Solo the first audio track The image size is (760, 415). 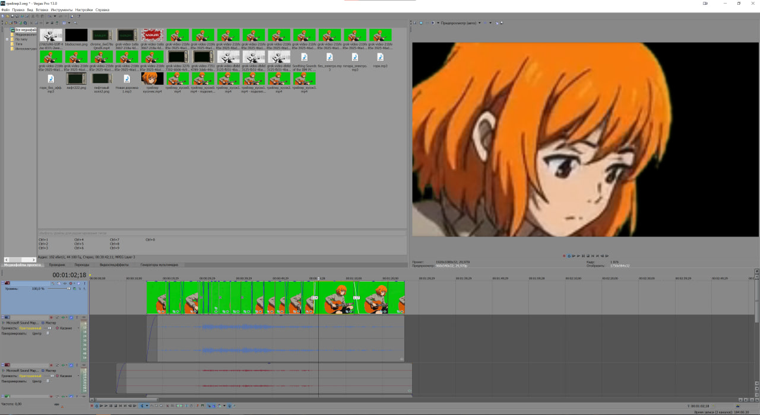pyautogui.click(x=77, y=317)
